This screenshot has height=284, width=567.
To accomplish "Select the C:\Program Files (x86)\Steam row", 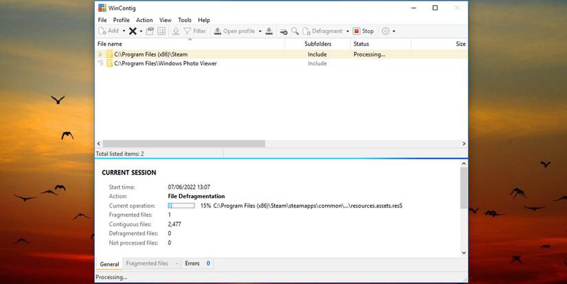I will click(281, 54).
